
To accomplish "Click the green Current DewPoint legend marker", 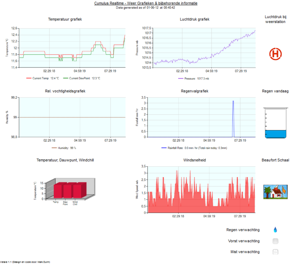I will pos(66,78).
